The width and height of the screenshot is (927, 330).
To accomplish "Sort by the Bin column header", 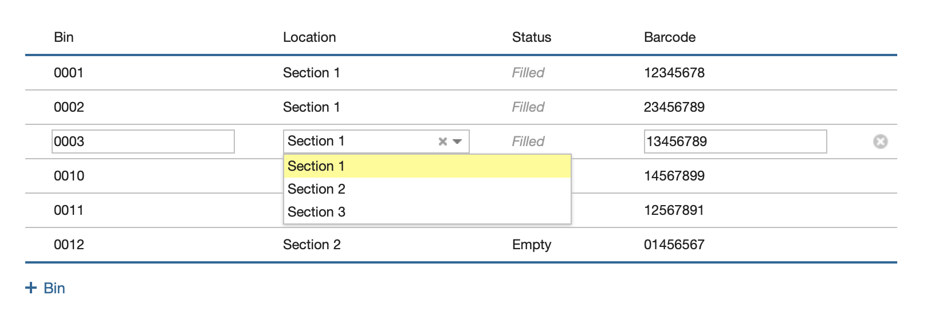I will [64, 37].
